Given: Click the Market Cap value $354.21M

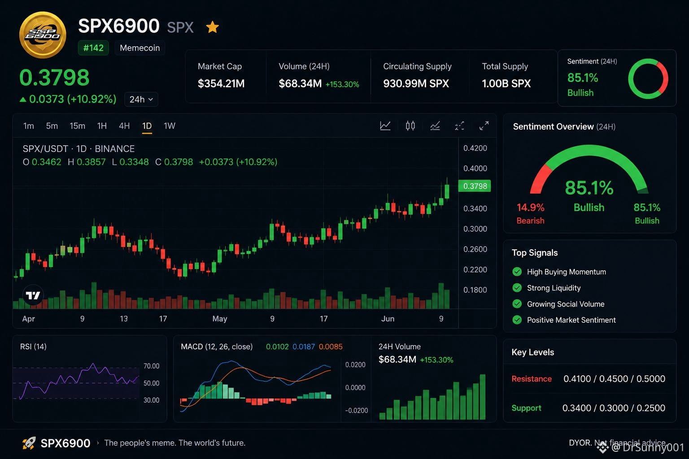Looking at the screenshot, I should click(221, 84).
